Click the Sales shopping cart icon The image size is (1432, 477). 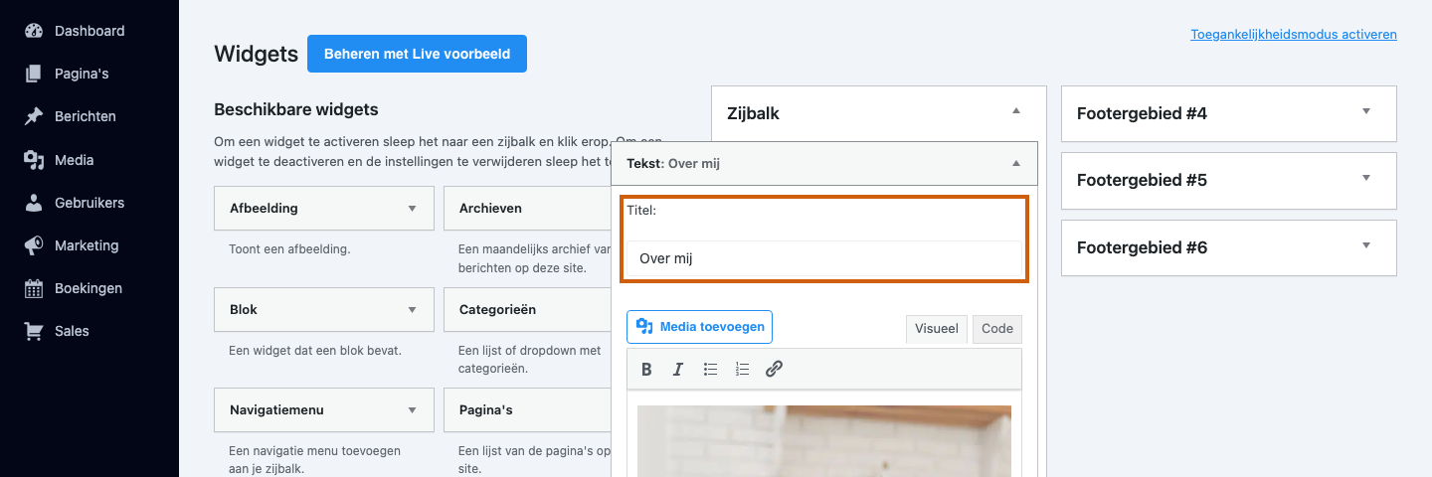pyautogui.click(x=34, y=331)
